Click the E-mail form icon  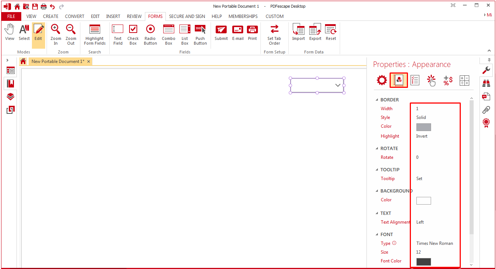pyautogui.click(x=238, y=33)
